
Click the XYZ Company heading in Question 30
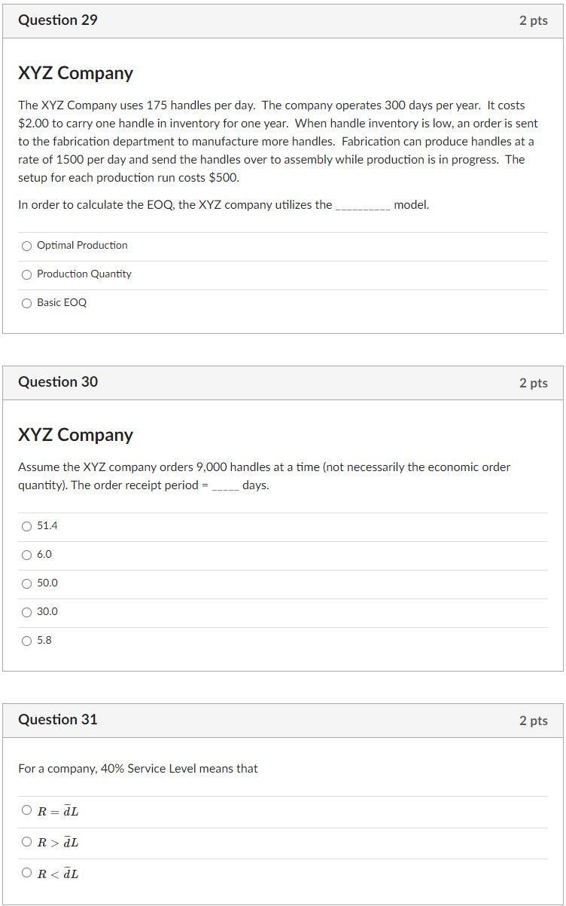(75, 435)
